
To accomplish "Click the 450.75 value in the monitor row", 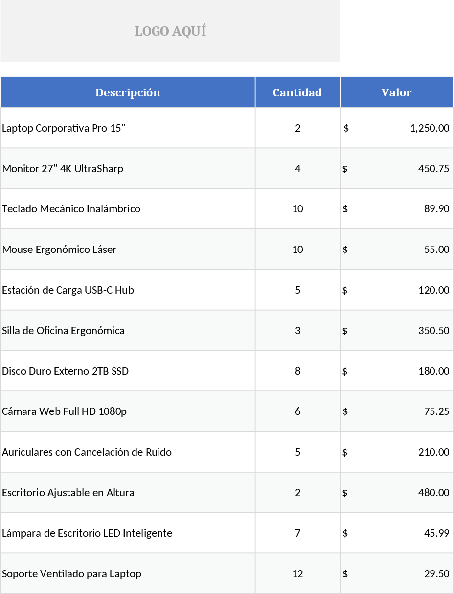I will point(433,169).
